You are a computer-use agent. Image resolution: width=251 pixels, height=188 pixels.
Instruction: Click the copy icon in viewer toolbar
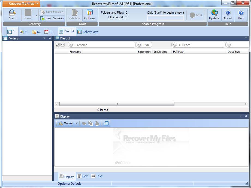click(x=90, y=123)
